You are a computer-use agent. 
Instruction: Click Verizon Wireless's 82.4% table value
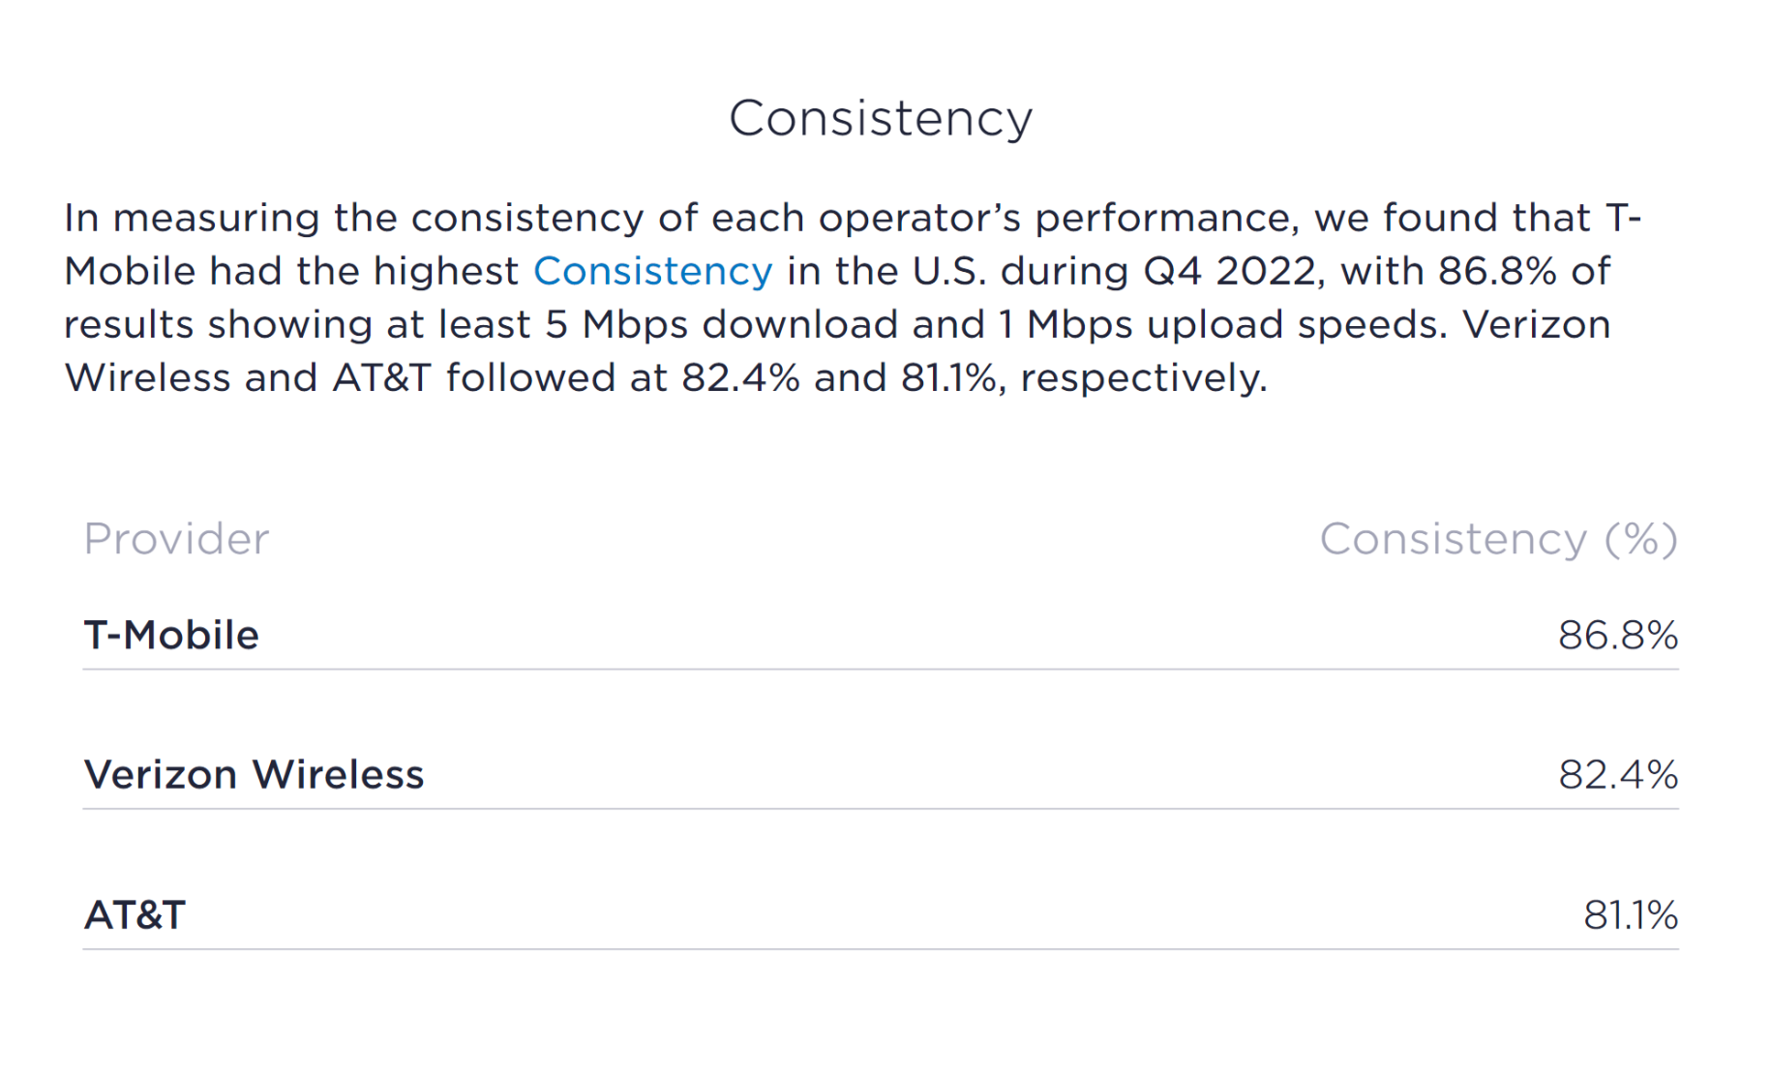1617,775
